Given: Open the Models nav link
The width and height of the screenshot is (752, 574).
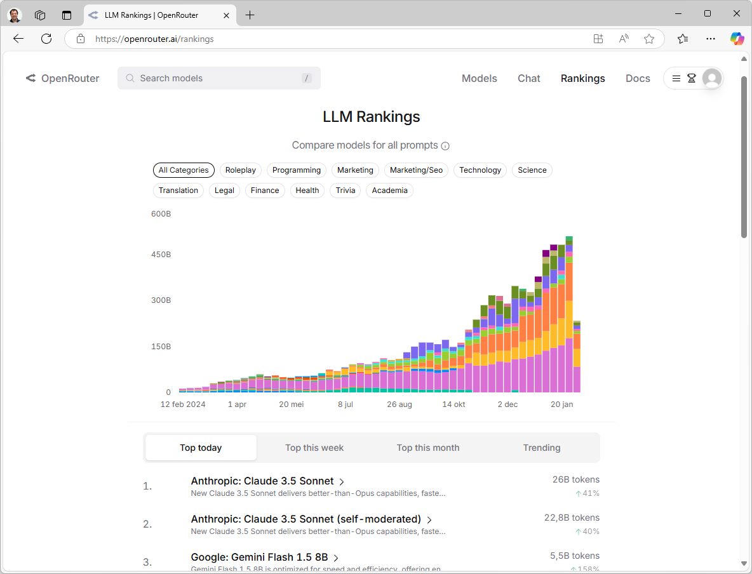Looking at the screenshot, I should (479, 78).
